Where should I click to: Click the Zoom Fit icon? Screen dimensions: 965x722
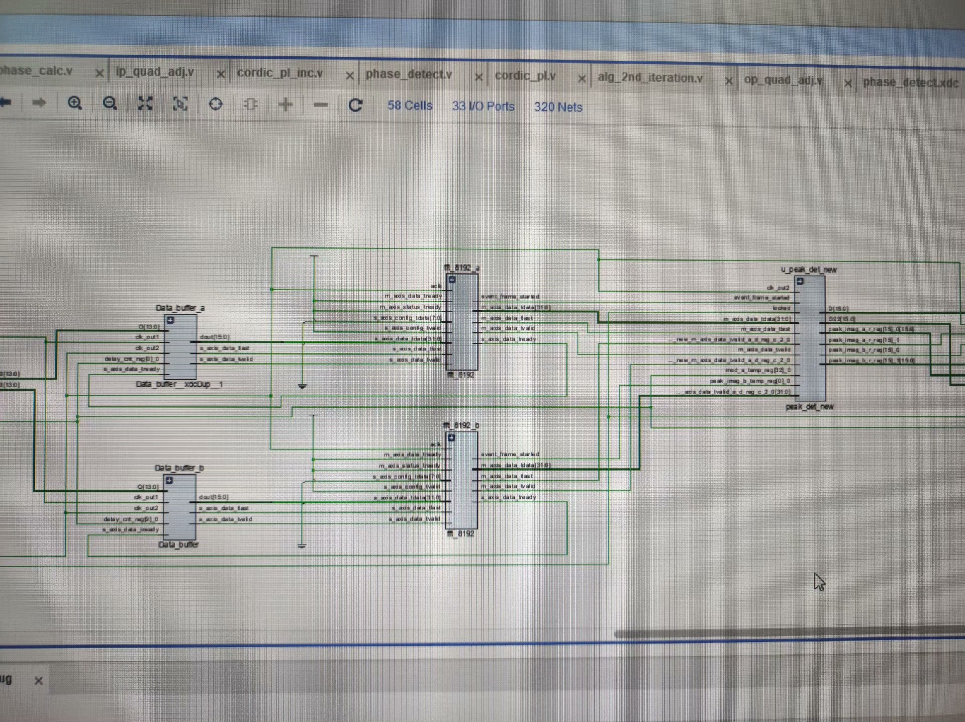pos(145,104)
